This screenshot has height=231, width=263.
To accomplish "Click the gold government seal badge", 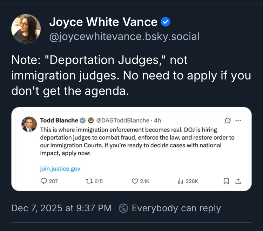I will 90,120.
